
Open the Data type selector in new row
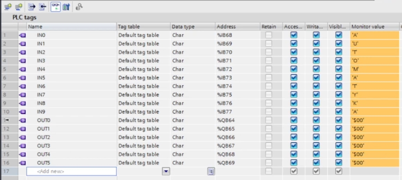click(x=211, y=171)
